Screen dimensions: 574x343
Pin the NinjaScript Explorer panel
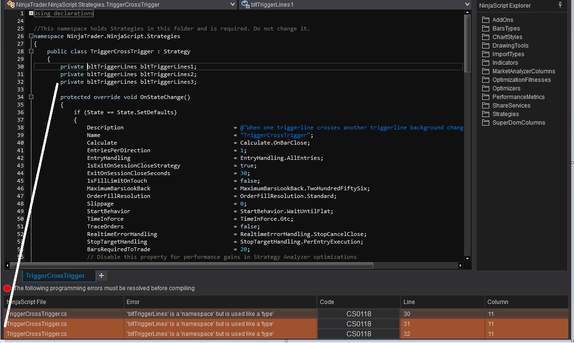[x=560, y=5]
